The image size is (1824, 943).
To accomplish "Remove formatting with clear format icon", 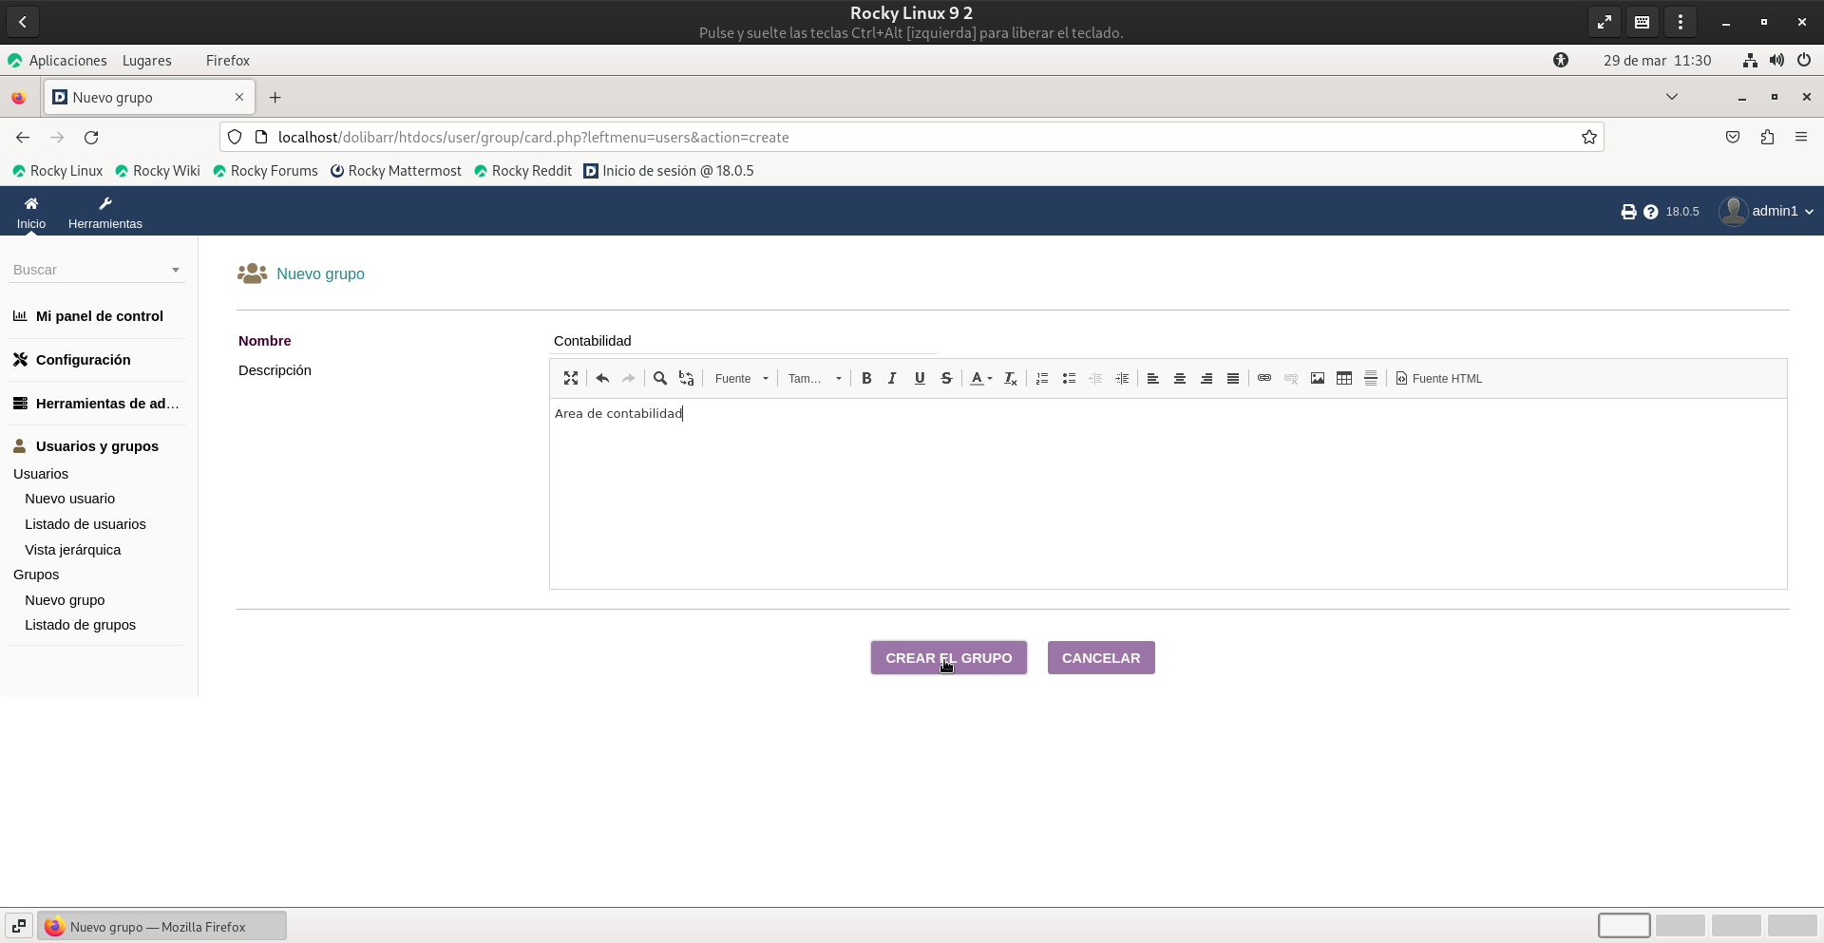I will [1011, 378].
